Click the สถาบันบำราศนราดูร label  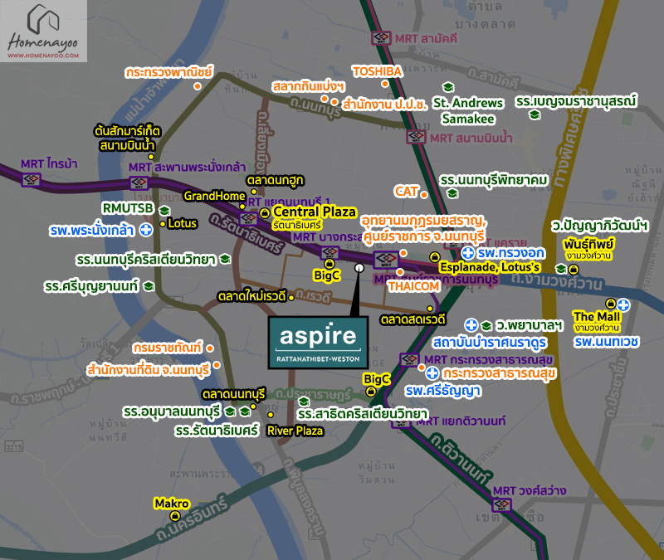tap(490, 343)
